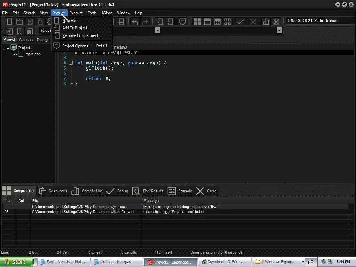
Task: Open Project Options from the menu
Action: 82,46
